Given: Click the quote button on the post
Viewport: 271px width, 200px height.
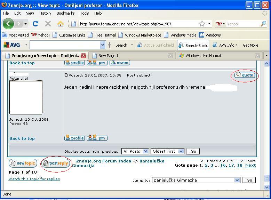Looking at the screenshot, I should [245, 75].
